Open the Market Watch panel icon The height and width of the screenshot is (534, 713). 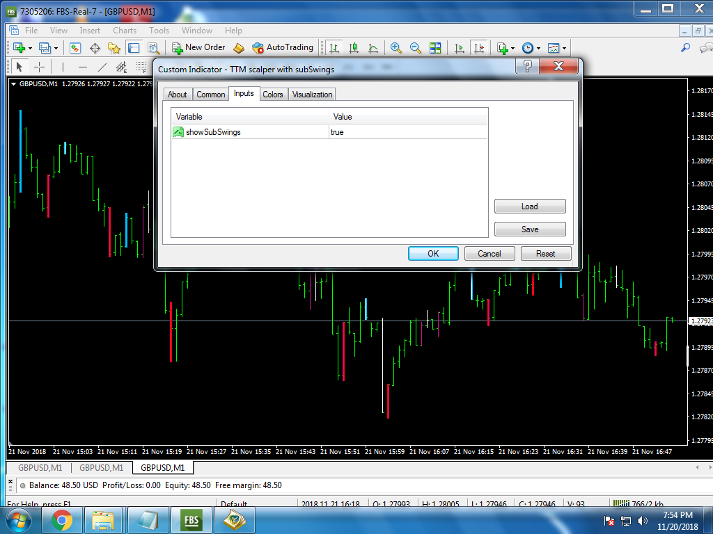pyautogui.click(x=75, y=48)
